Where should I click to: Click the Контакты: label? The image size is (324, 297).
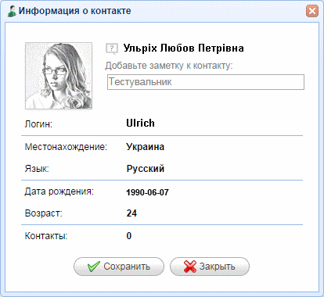pos(46,236)
